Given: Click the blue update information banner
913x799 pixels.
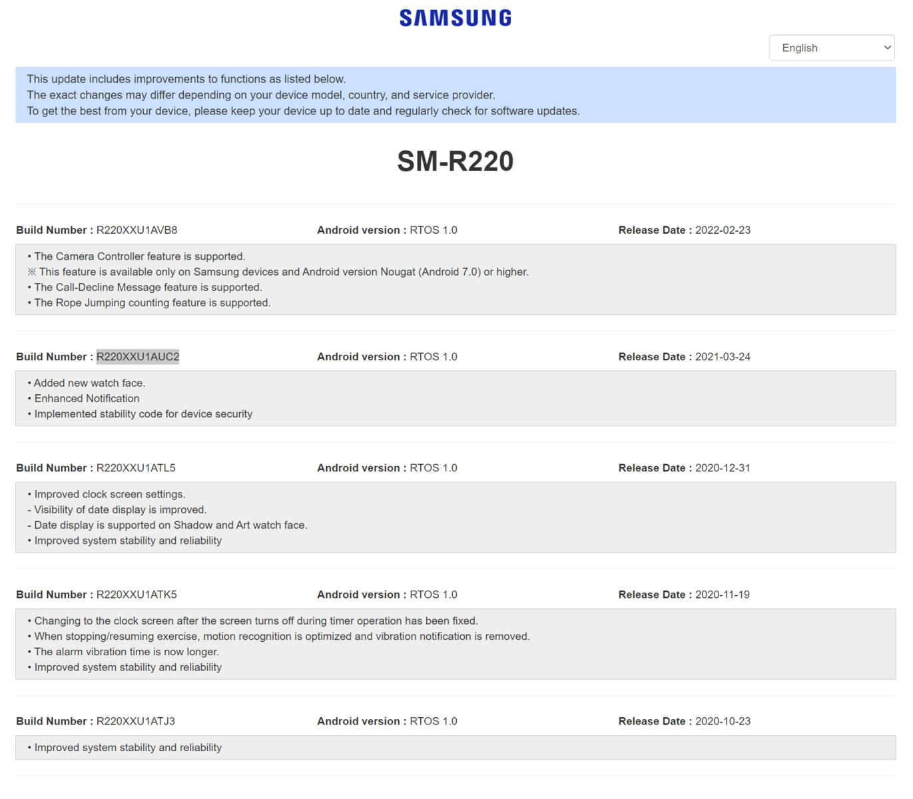Looking at the screenshot, I should click(456, 95).
